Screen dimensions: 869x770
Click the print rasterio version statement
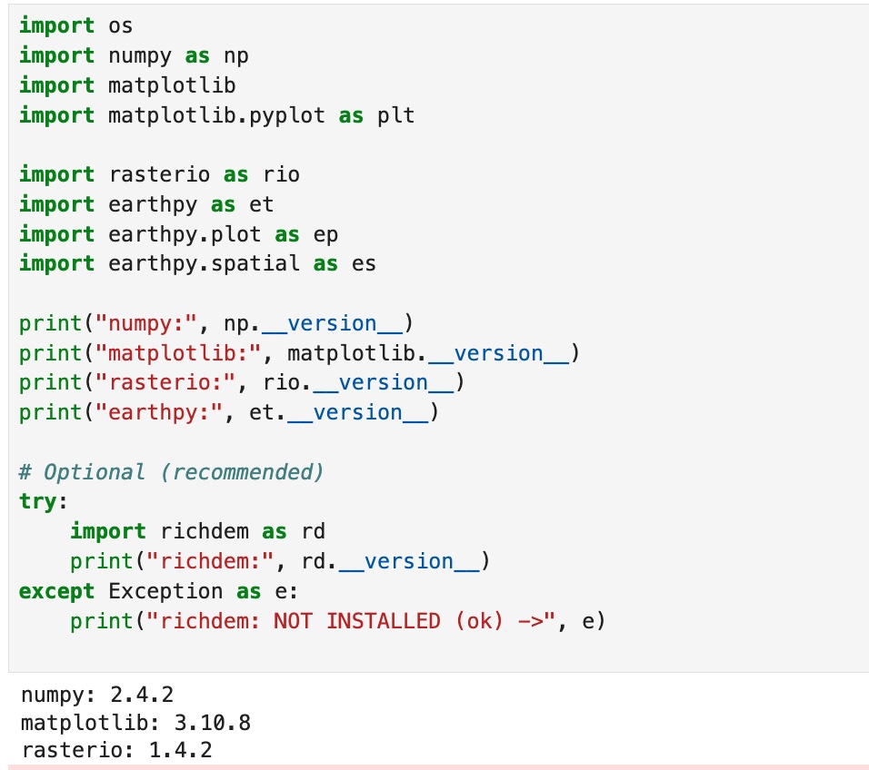[242, 383]
